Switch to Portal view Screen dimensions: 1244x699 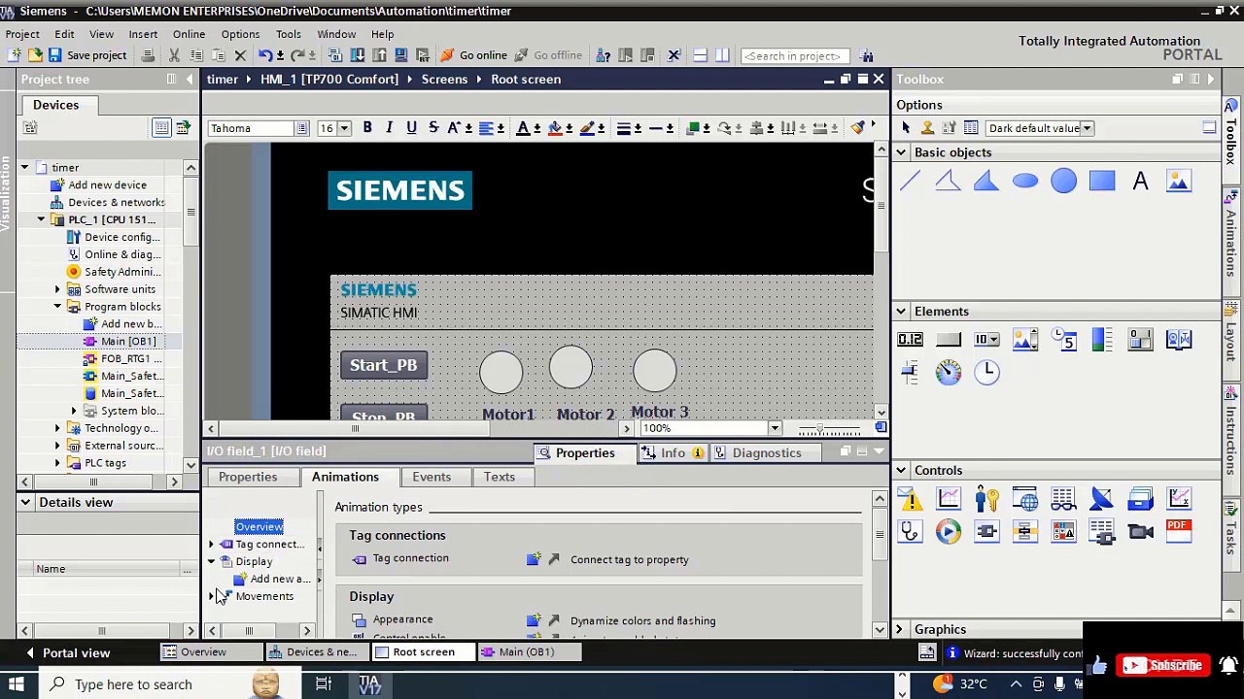(76, 652)
